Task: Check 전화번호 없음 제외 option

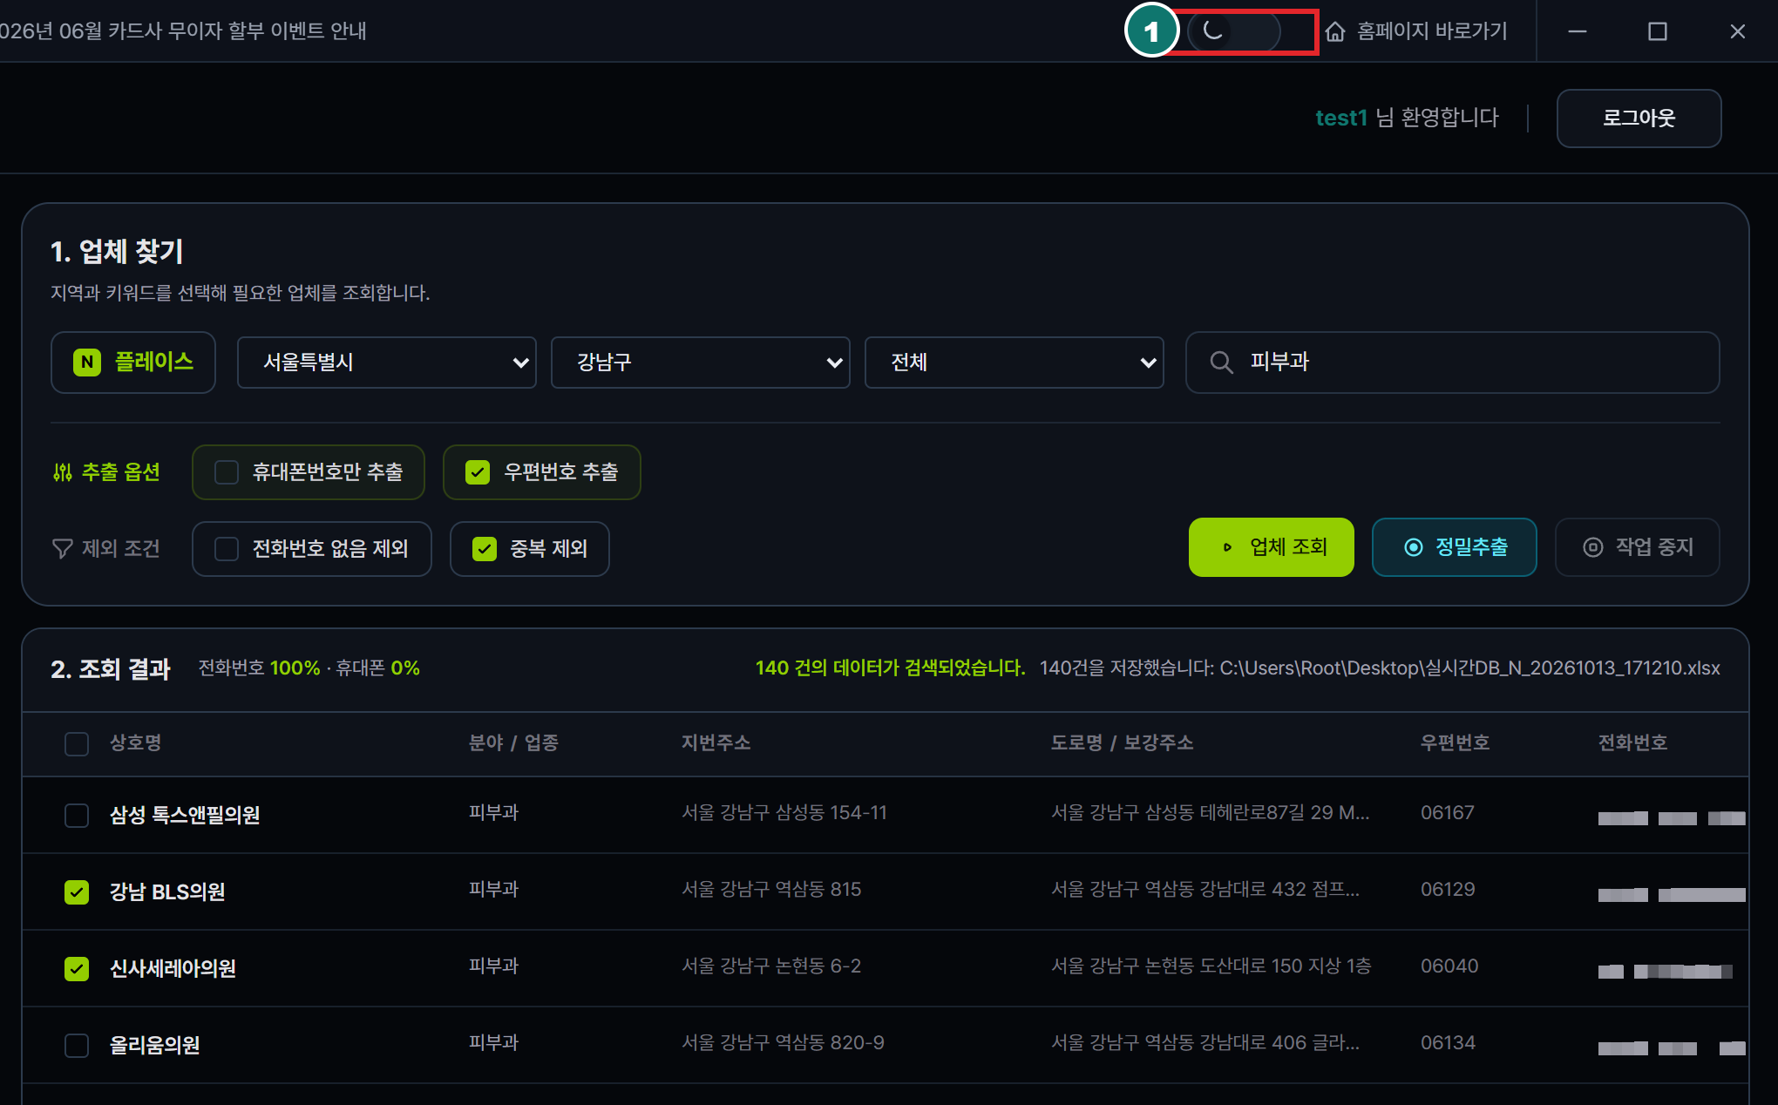Action: point(227,549)
